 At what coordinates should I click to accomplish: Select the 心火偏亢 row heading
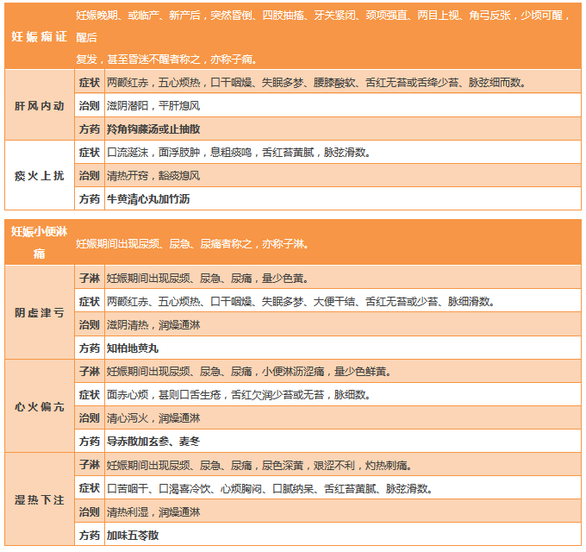coord(40,406)
